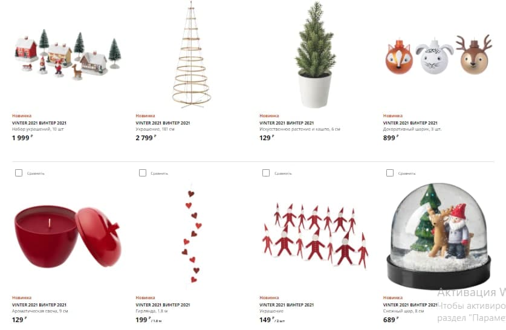Open the Christmas village decoration set image
The width and height of the screenshot is (506, 330).
pos(68,54)
